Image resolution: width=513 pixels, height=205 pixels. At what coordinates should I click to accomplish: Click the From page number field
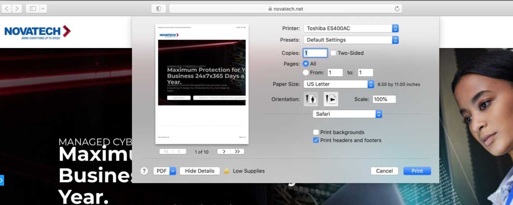(x=335, y=72)
